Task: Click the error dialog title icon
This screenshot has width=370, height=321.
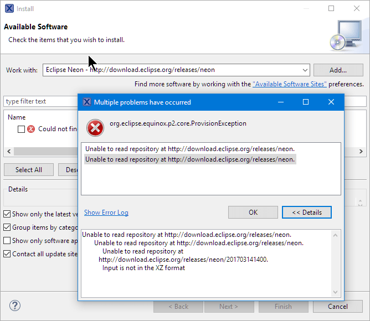Action: tap(87, 102)
